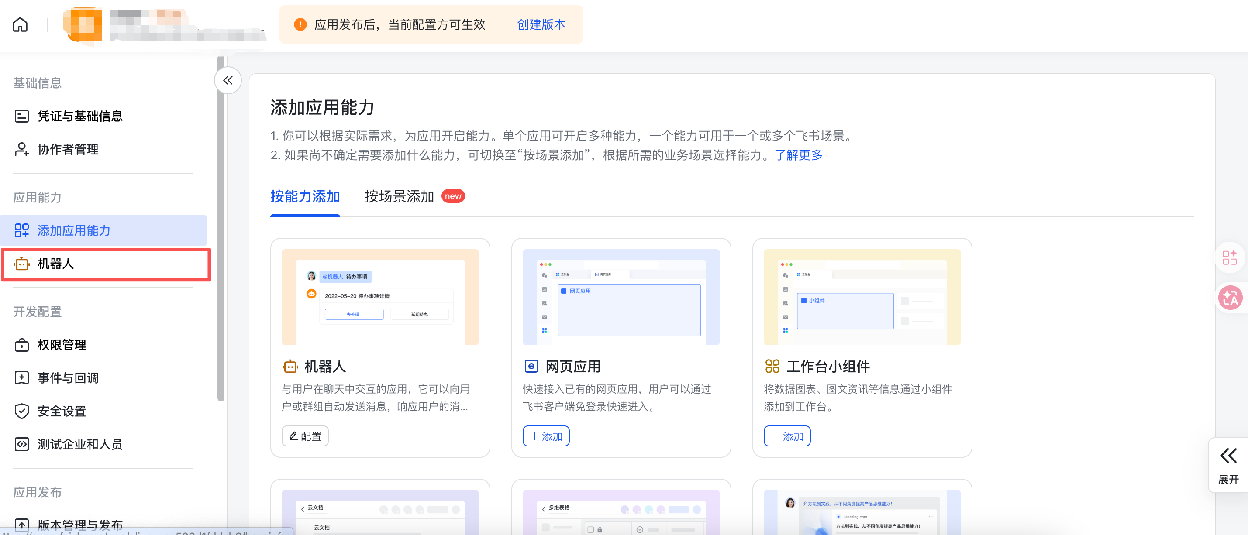Open 权限管理 in sidebar
This screenshot has width=1248, height=535.
pos(103,345)
